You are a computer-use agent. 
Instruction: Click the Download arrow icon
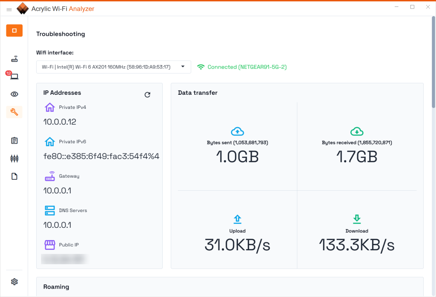(x=357, y=219)
